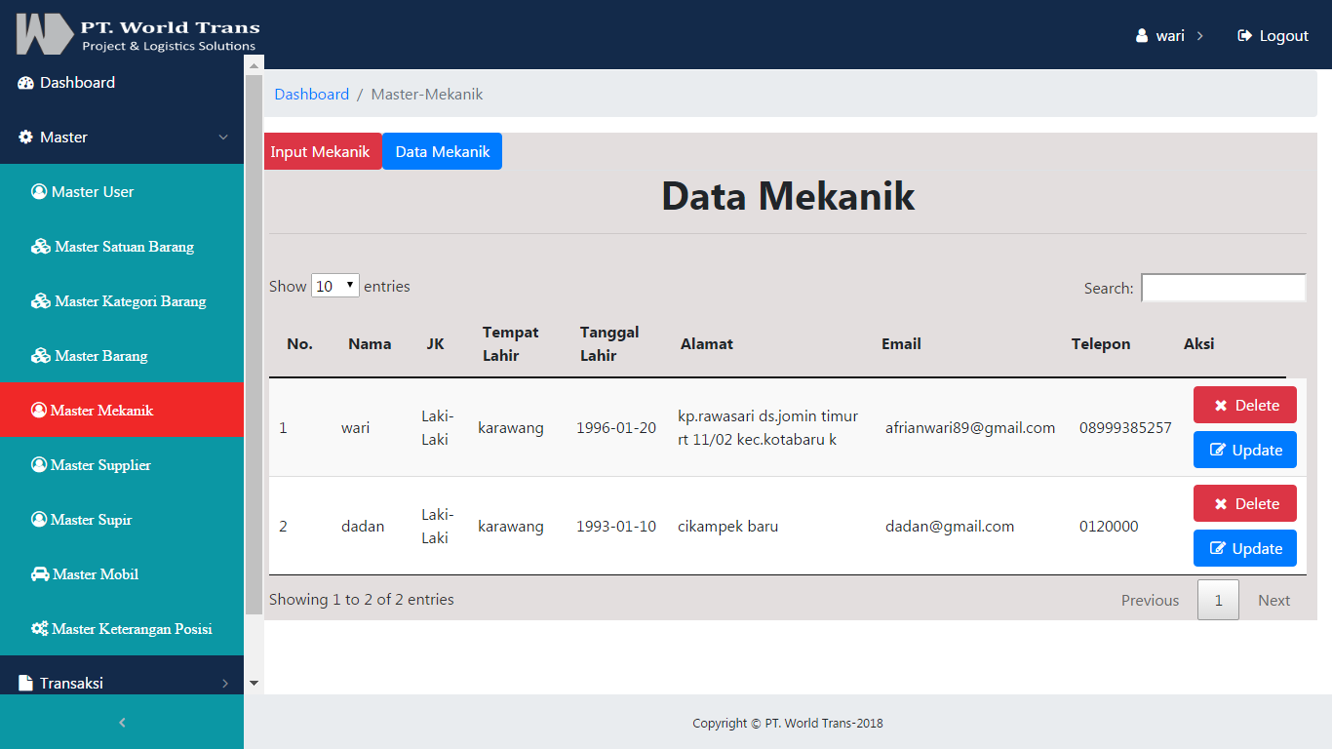Image resolution: width=1332 pixels, height=749 pixels.
Task: Click the Logout icon in header
Action: click(x=1244, y=36)
